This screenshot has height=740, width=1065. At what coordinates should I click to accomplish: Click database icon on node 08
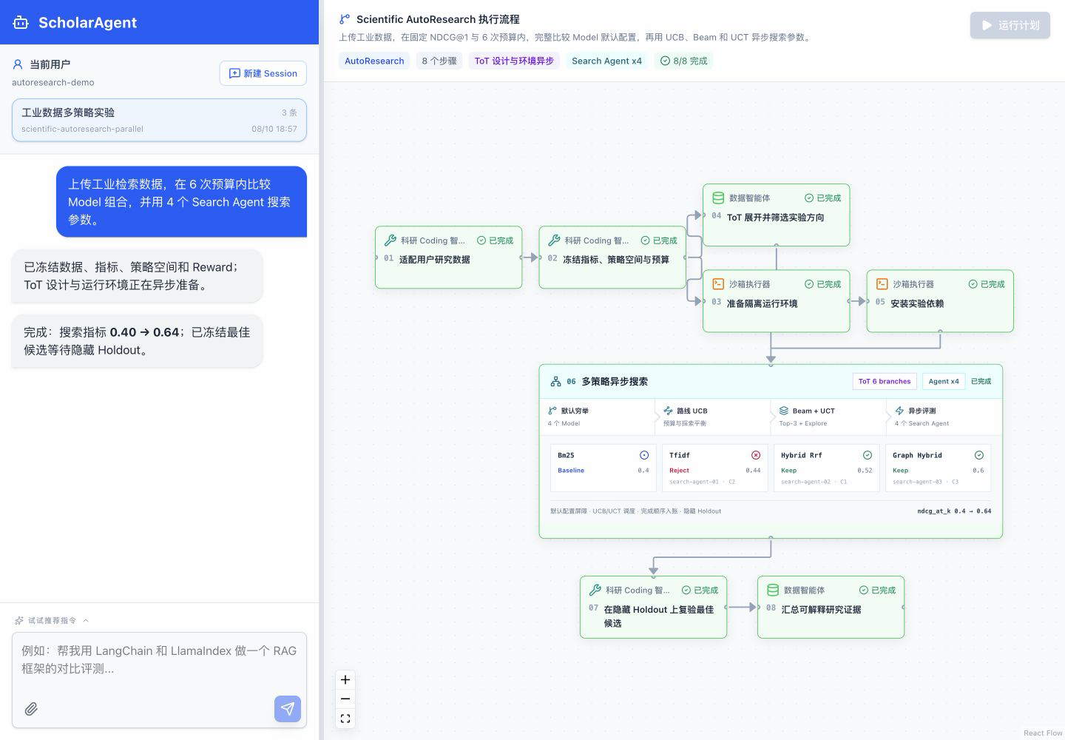(773, 590)
